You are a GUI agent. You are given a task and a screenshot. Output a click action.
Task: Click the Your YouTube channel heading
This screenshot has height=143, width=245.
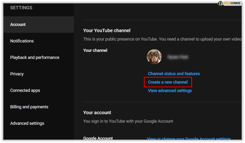107,31
